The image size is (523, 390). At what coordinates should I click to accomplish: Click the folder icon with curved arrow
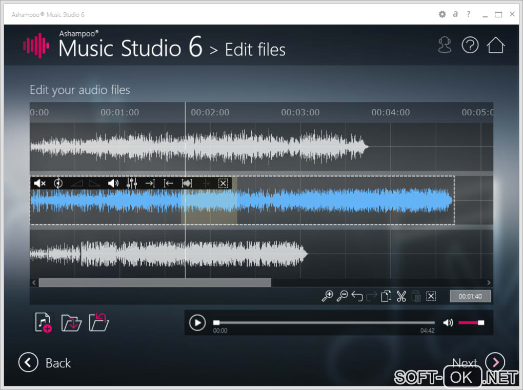click(x=99, y=322)
